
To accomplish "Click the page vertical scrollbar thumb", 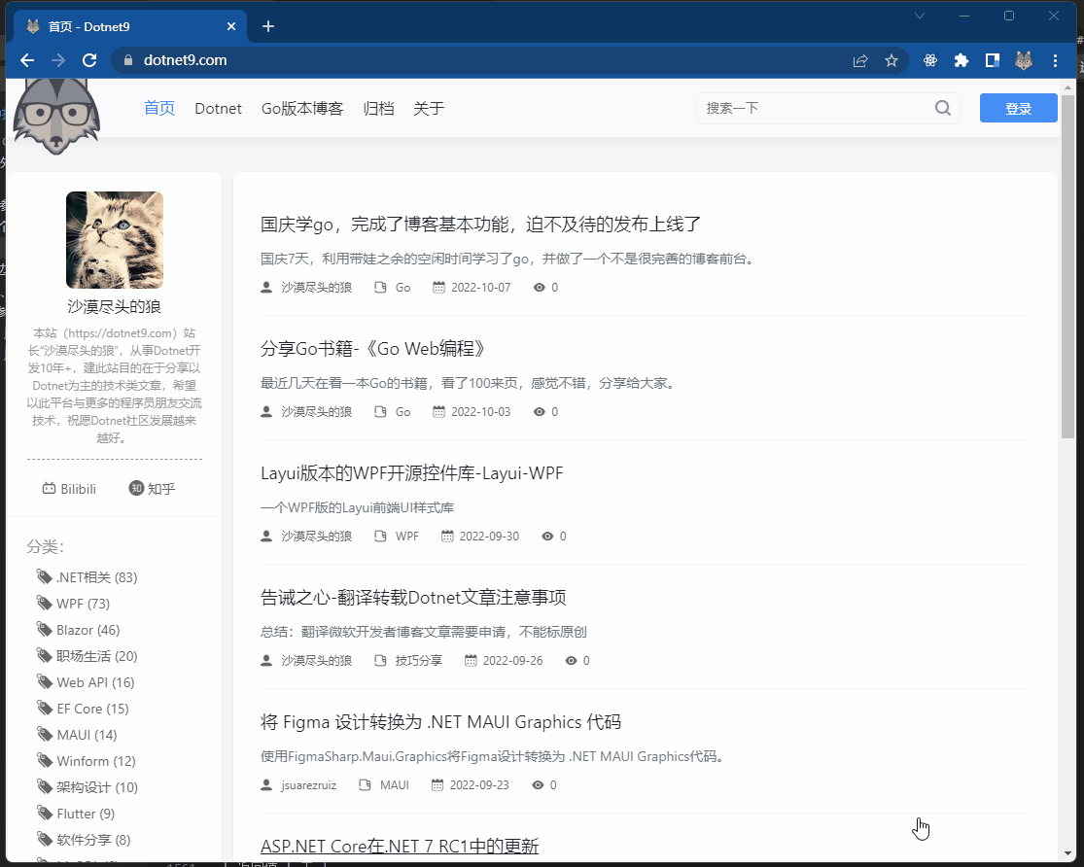I will [1067, 266].
